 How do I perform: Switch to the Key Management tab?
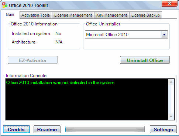pos(111,15)
